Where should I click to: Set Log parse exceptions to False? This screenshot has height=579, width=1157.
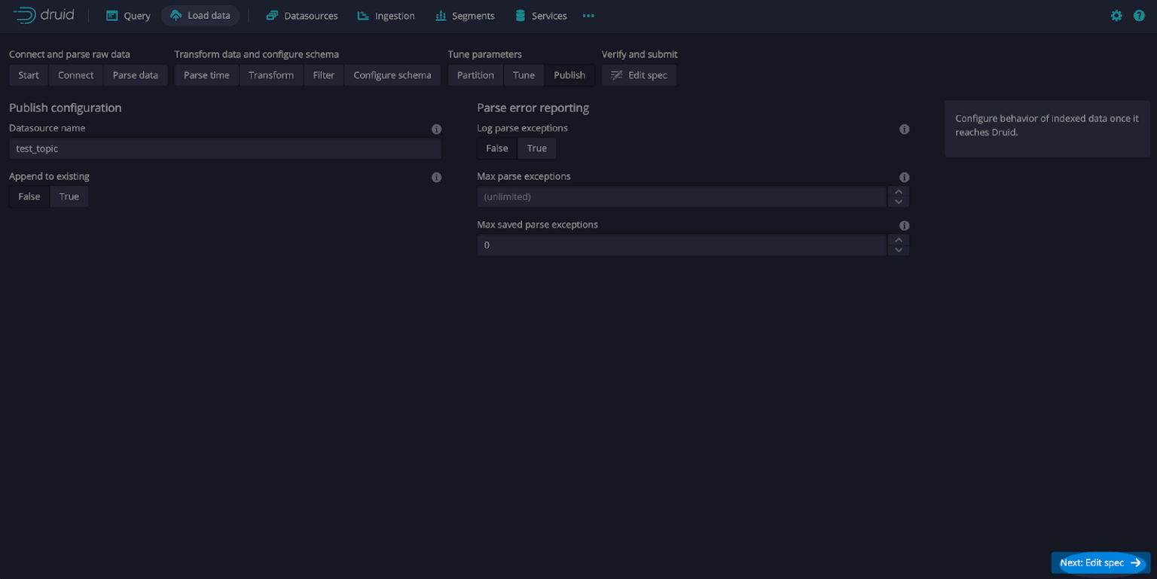tap(497, 148)
